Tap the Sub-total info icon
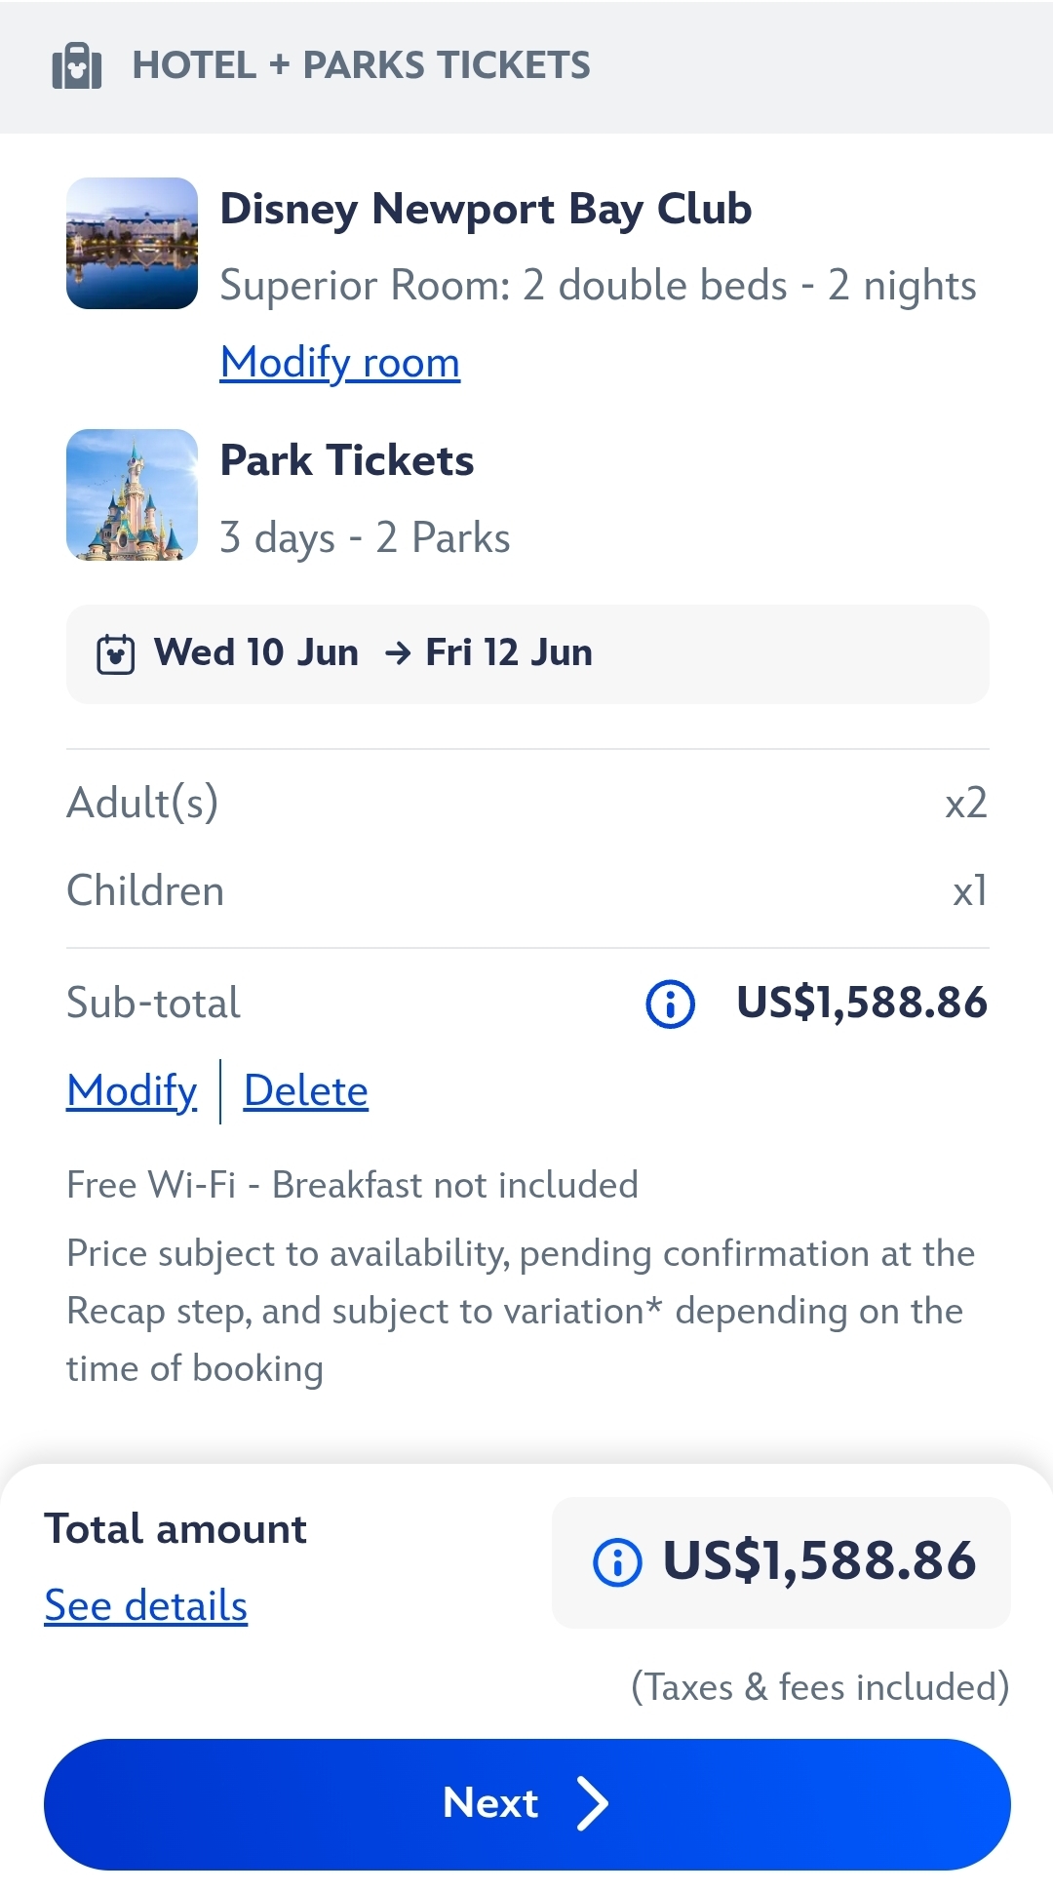This screenshot has height=1891, width=1053. point(670,1004)
